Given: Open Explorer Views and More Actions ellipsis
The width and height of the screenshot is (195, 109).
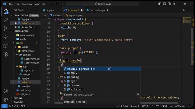Looking at the screenshot, I should (x=36, y=10).
